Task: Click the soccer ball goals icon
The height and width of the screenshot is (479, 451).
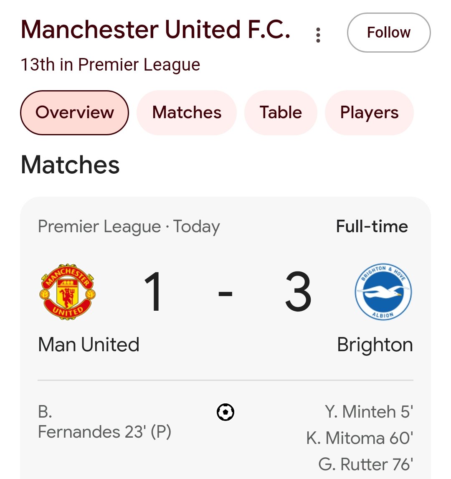Action: (225, 412)
